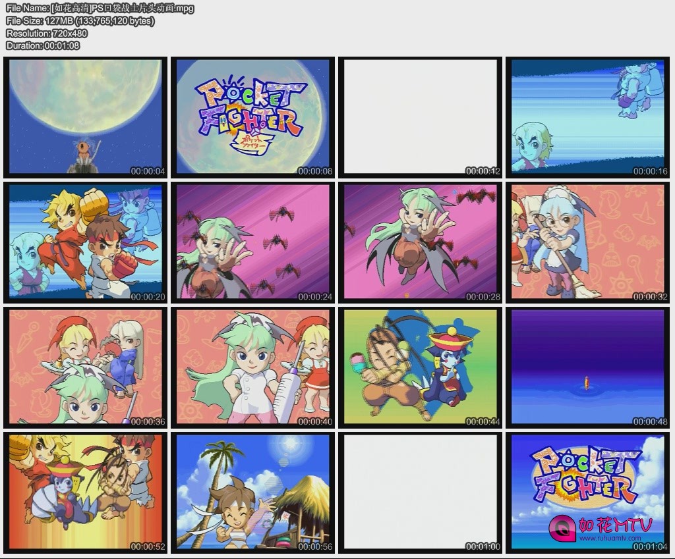Click the File Size 127MB text
This screenshot has height=559, width=675.
(80, 20)
